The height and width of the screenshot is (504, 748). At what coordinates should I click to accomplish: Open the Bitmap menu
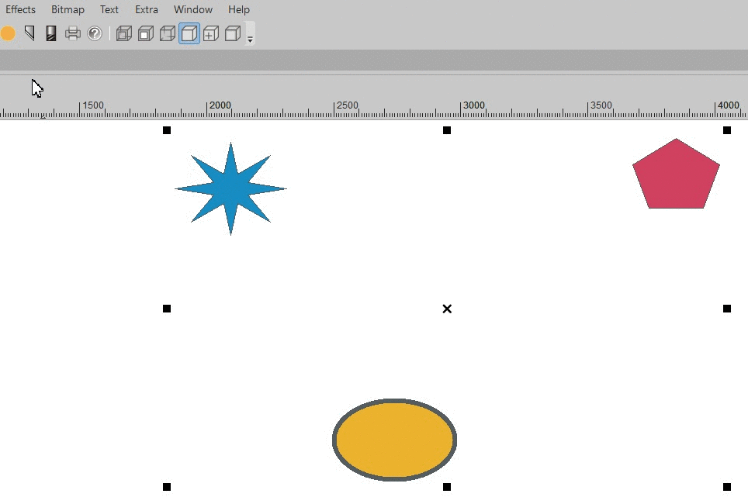coord(68,9)
